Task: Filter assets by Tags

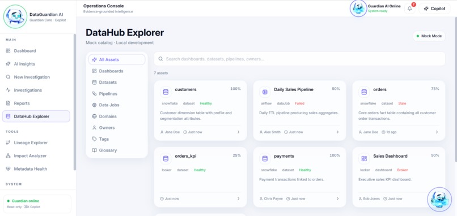Action: 117,139
